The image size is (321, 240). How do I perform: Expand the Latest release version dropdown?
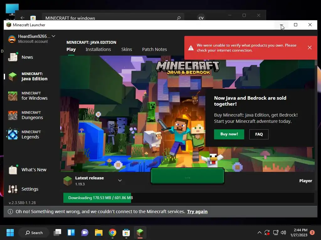[120, 180]
